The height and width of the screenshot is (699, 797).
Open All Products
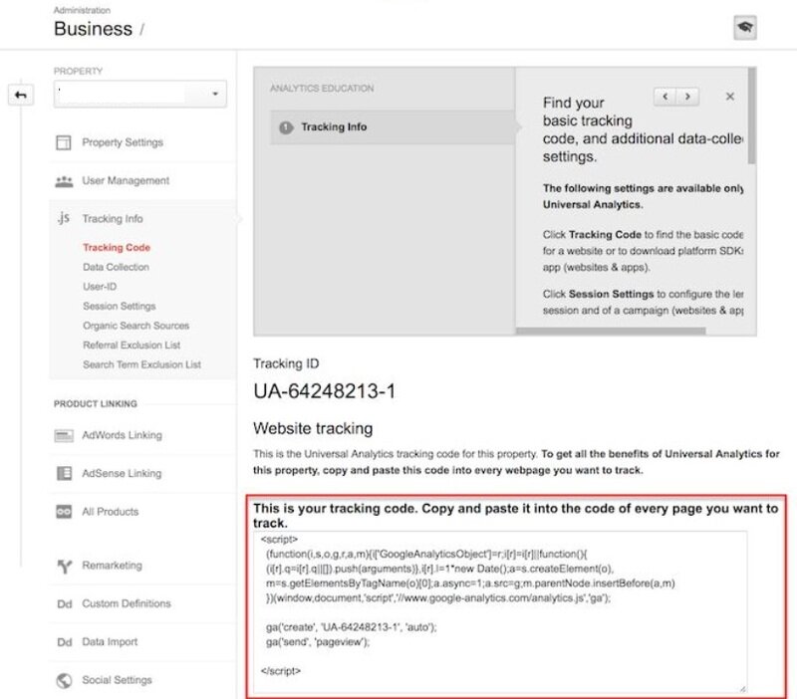(x=110, y=512)
